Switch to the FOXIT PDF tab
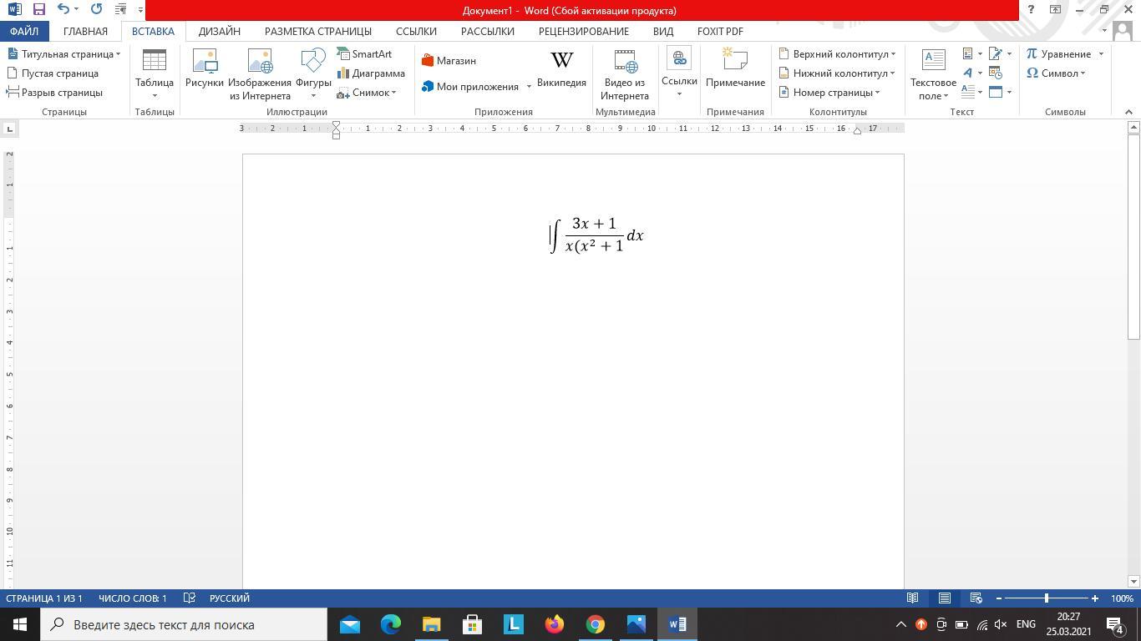 click(720, 31)
